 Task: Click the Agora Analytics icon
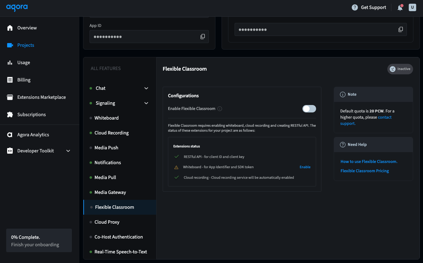point(10,135)
